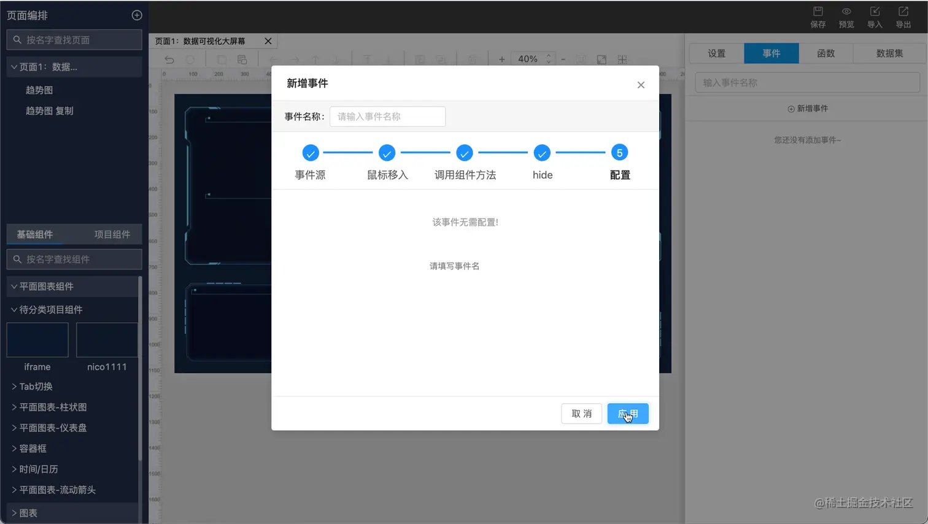928x524 pixels.
Task: Switch to the 设置 tab
Action: (717, 53)
